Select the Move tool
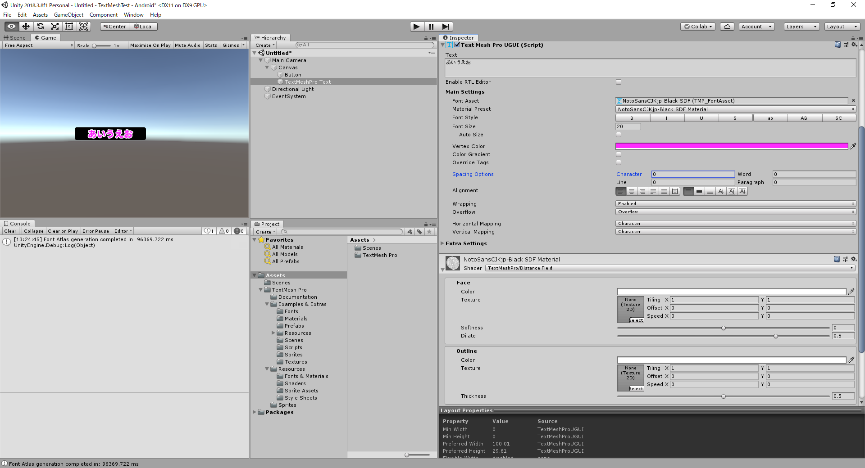This screenshot has width=865, height=468. (26, 27)
